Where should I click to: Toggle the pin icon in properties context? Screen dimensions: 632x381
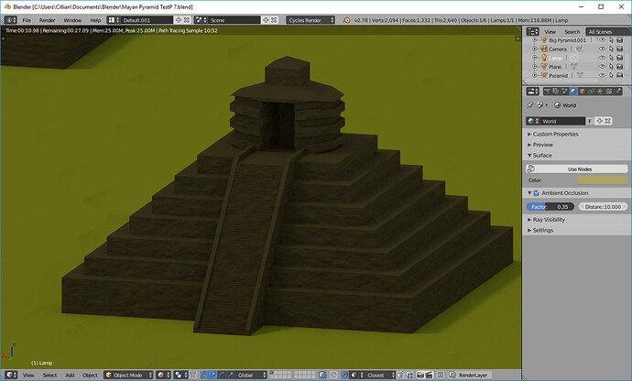(x=530, y=104)
